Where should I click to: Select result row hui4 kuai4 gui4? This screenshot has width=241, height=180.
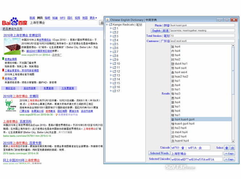[x=201, y=119]
